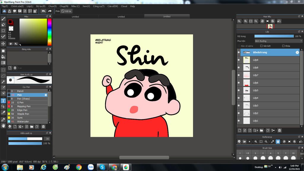Hide the Lớp7 layer visibility
This screenshot has height=171, width=304.
(x=239, y=75)
